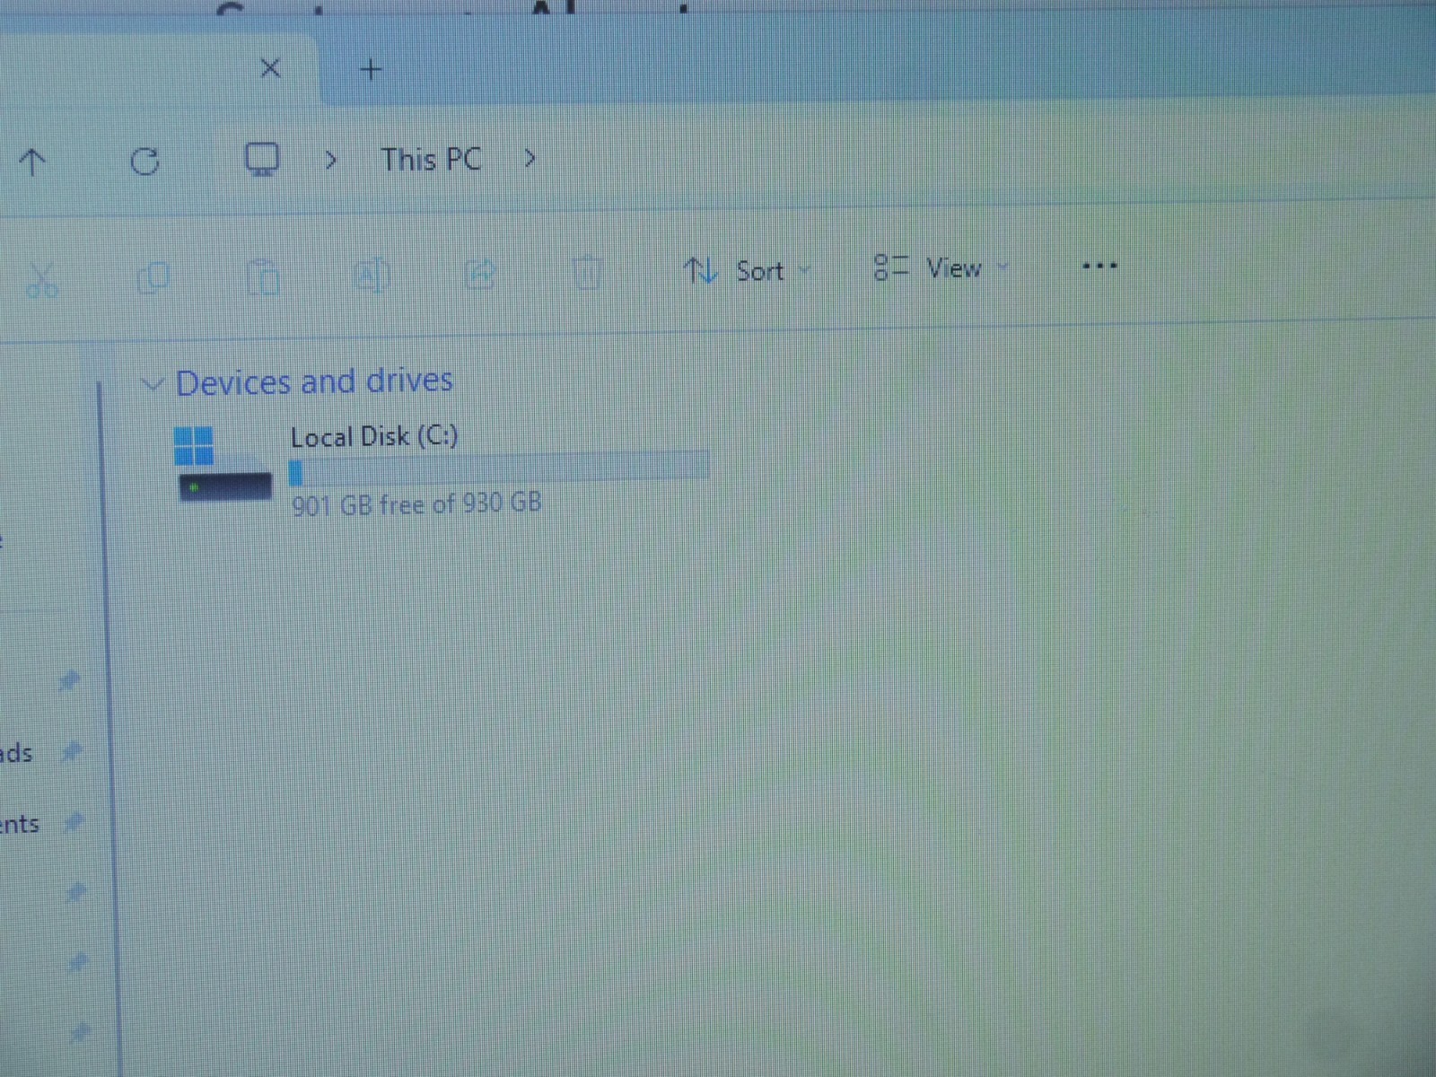Refresh the This PC view

[x=144, y=162]
